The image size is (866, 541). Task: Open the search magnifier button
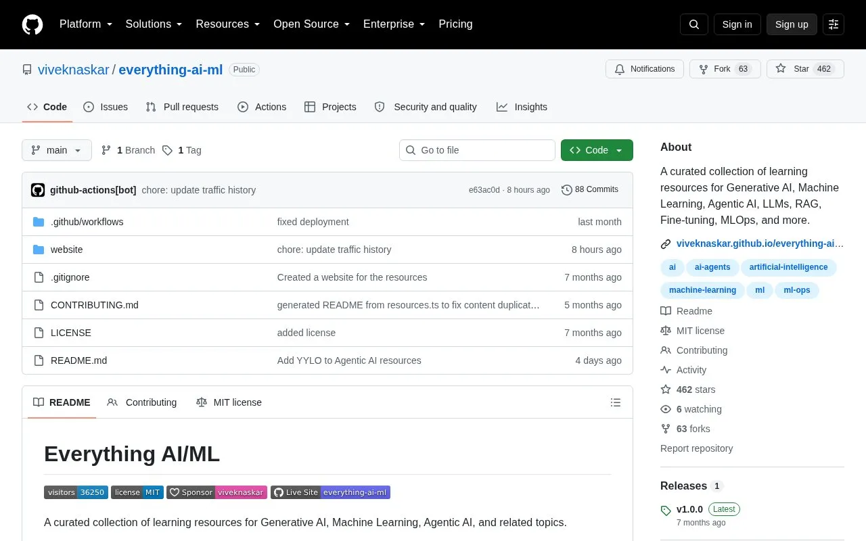pos(694,24)
